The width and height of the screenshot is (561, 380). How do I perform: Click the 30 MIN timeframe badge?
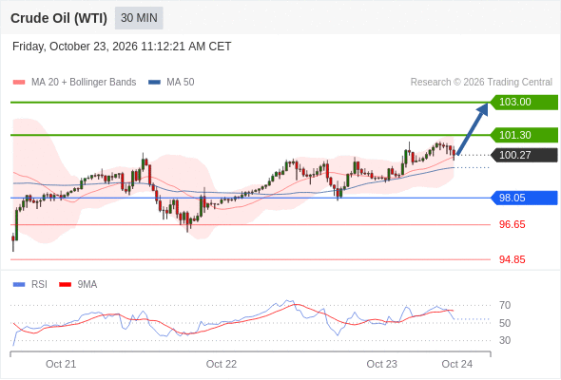(x=139, y=18)
